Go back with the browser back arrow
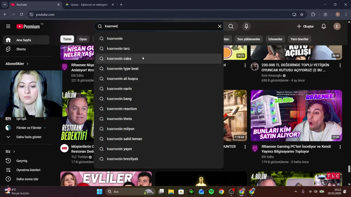 [5, 15]
